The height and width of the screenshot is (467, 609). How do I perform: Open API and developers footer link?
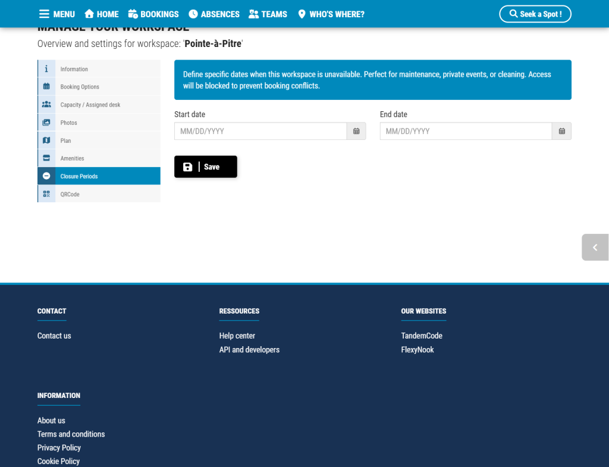(x=249, y=350)
